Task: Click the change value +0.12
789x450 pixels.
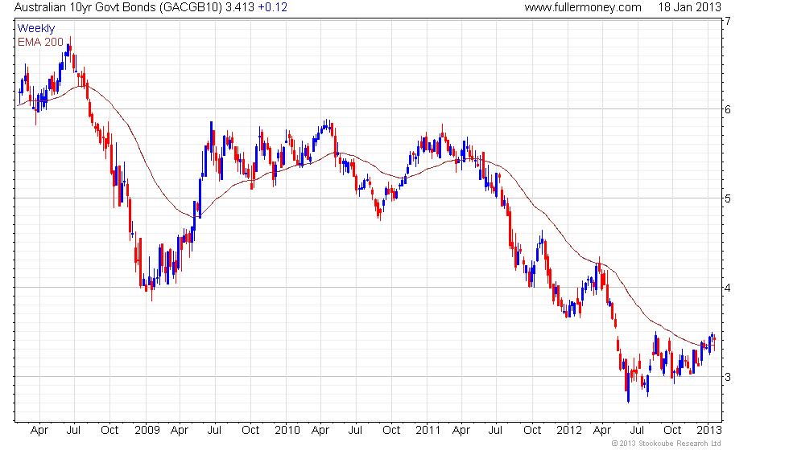Action: point(272,7)
